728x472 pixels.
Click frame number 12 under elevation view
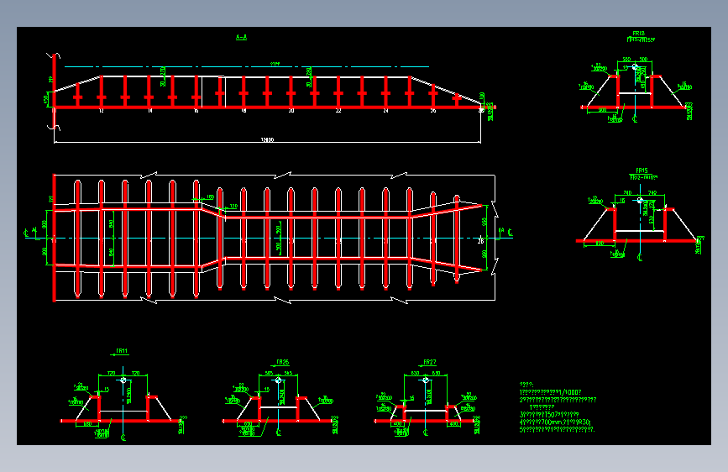102,111
